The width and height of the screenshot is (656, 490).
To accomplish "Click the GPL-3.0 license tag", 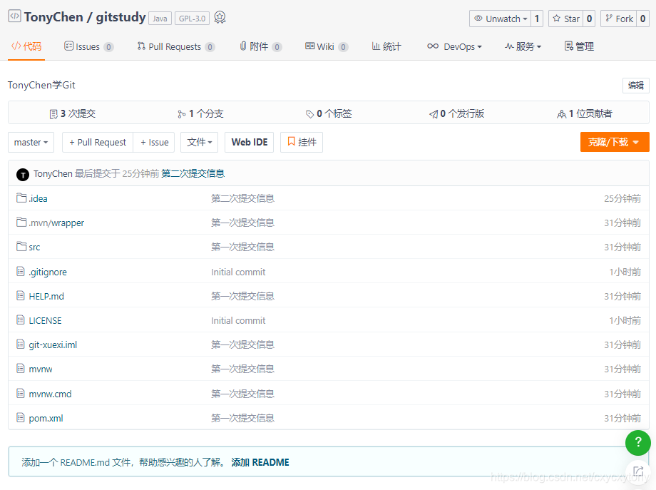I will coord(192,19).
